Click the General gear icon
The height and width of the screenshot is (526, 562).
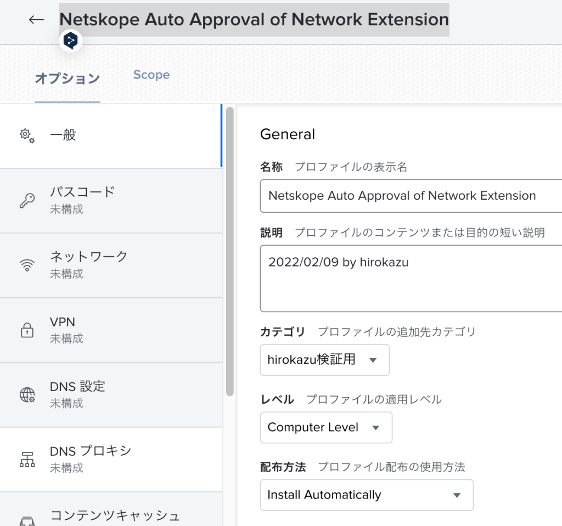click(27, 136)
